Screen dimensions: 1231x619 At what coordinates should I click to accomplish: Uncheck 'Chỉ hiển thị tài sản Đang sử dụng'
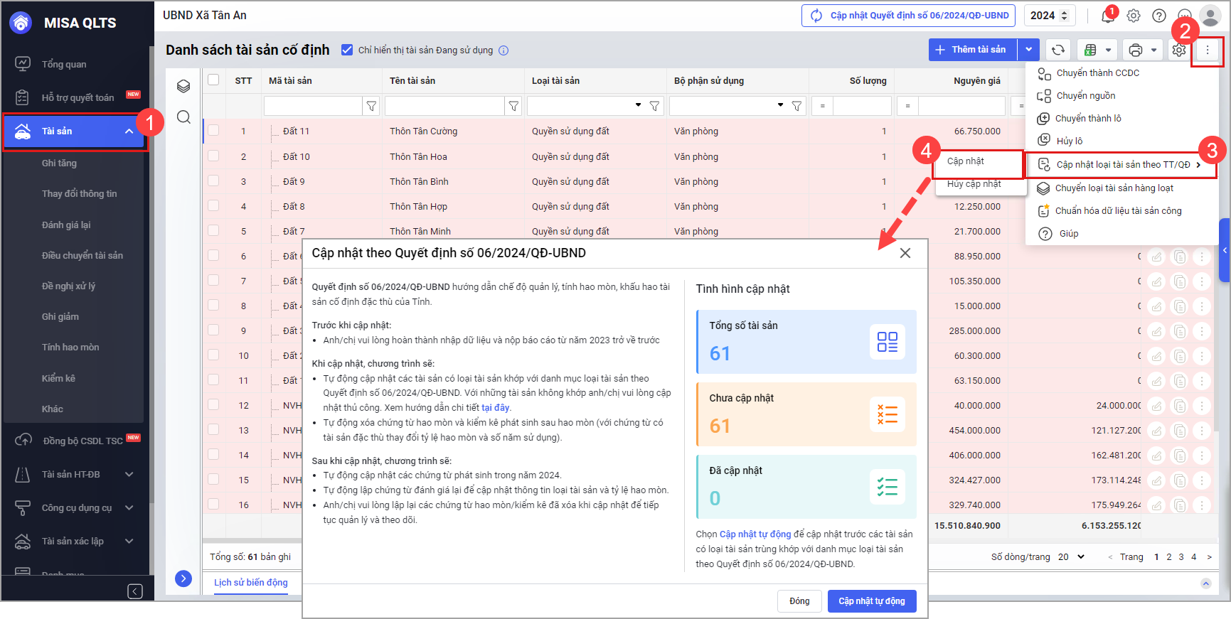(347, 50)
